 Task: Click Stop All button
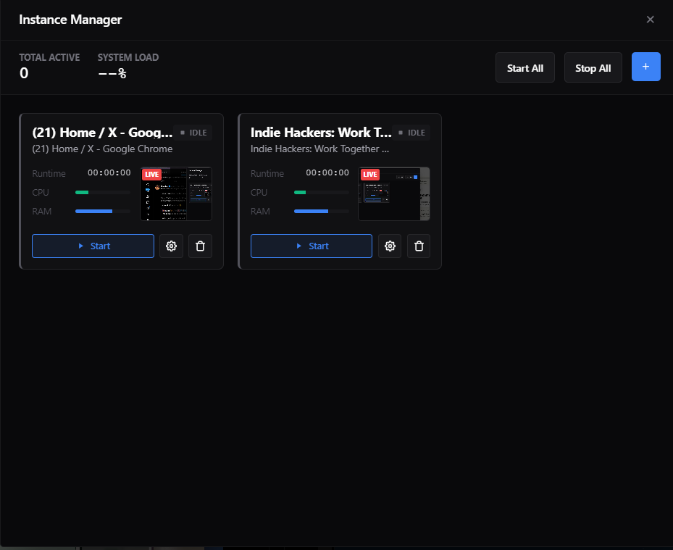[x=593, y=68]
